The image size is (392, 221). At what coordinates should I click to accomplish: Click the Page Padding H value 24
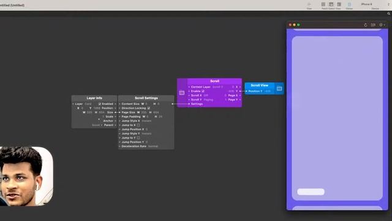point(160,117)
